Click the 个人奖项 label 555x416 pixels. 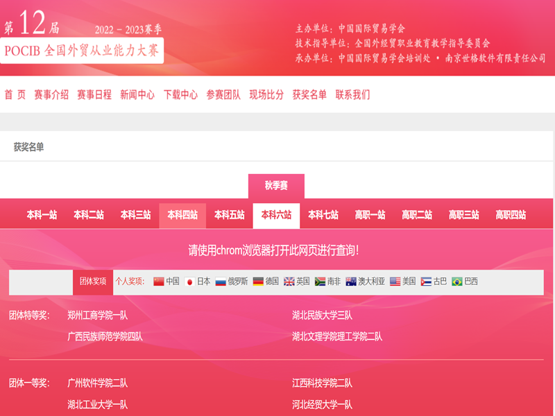[x=130, y=281]
